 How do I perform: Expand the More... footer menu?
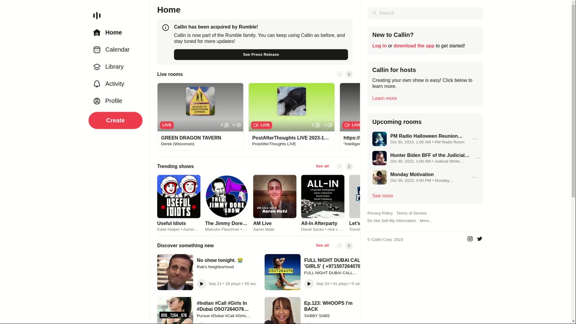click(426, 221)
